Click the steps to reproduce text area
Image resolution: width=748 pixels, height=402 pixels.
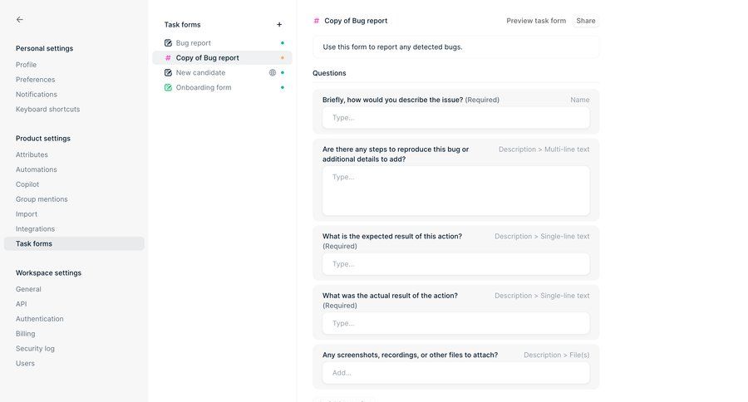coord(455,191)
